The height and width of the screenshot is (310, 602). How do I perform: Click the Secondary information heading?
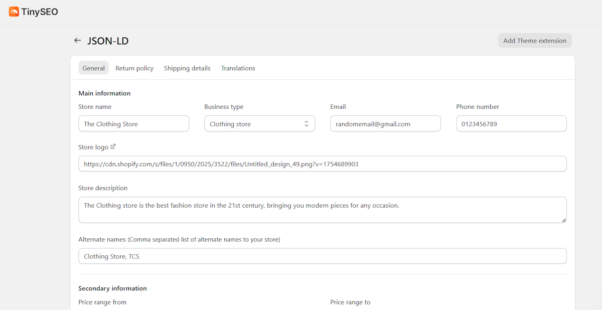point(112,288)
